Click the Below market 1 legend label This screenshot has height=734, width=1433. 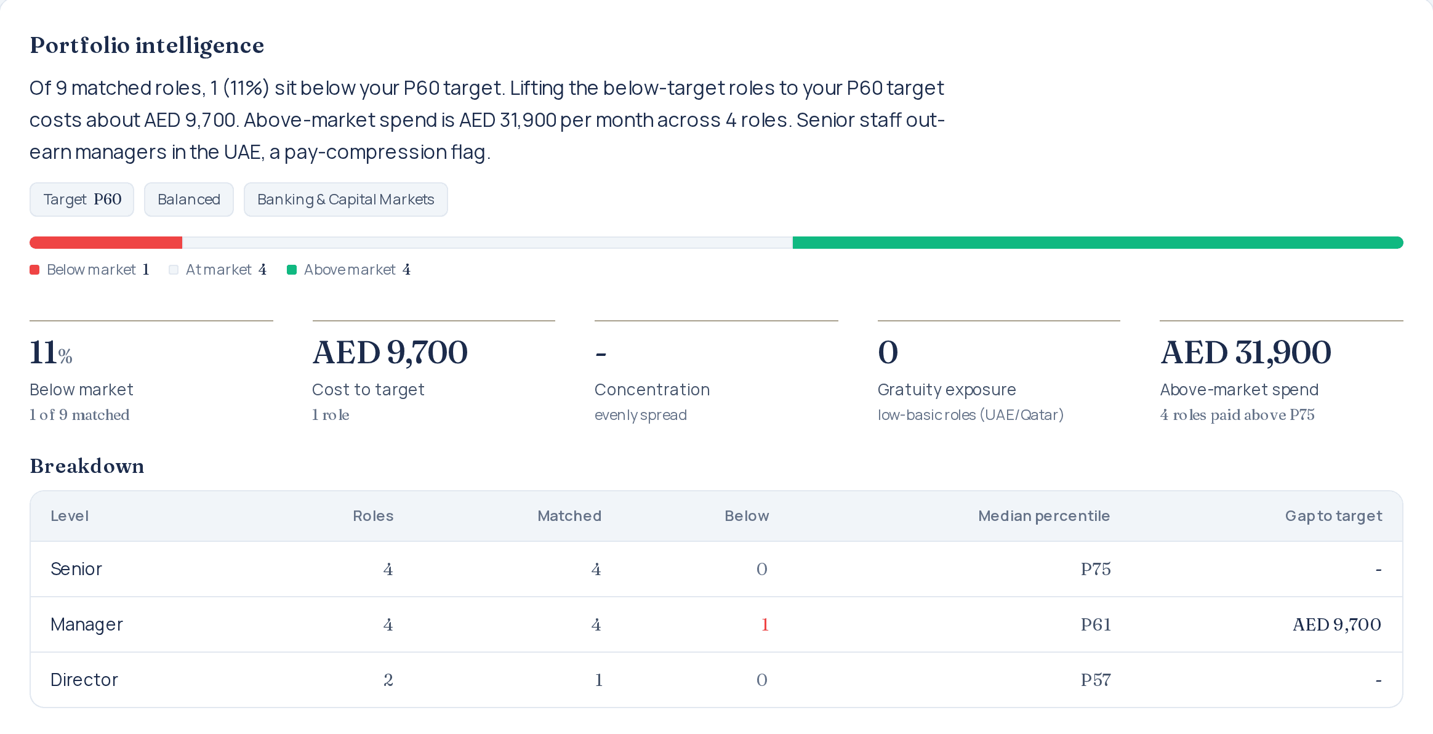pyautogui.click(x=98, y=270)
